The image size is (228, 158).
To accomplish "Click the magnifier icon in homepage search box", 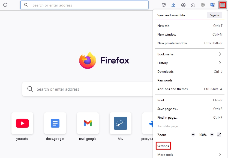I will (x=30, y=89).
